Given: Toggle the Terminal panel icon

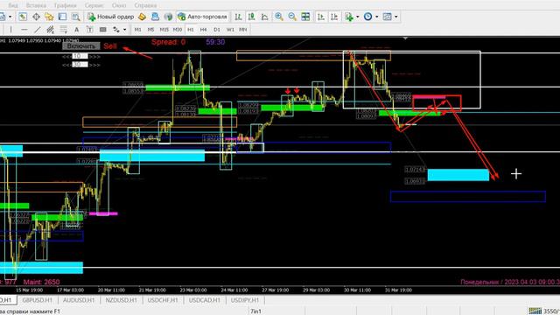Looking at the screenshot, I should point(62,17).
